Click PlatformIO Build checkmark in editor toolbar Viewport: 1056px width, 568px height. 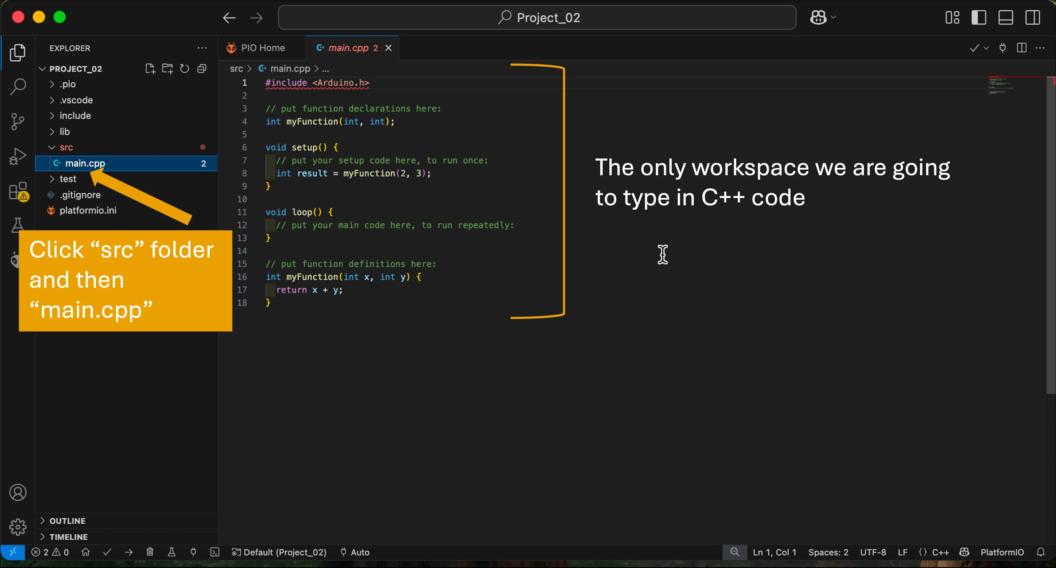click(x=974, y=48)
